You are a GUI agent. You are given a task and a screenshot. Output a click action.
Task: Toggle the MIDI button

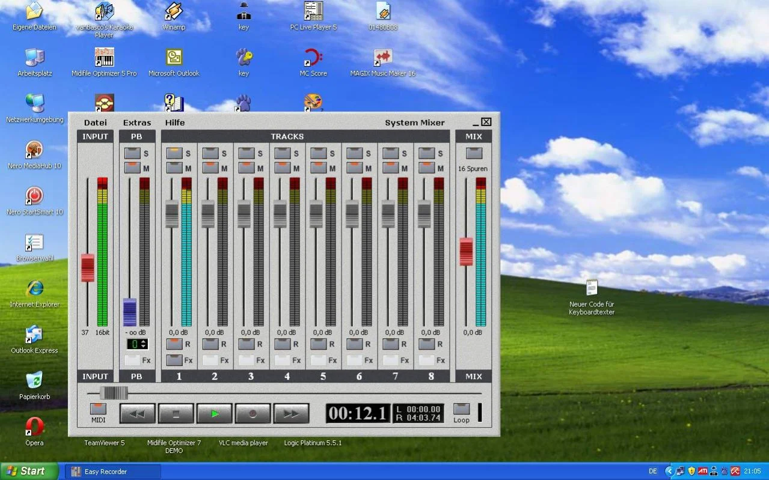point(98,409)
